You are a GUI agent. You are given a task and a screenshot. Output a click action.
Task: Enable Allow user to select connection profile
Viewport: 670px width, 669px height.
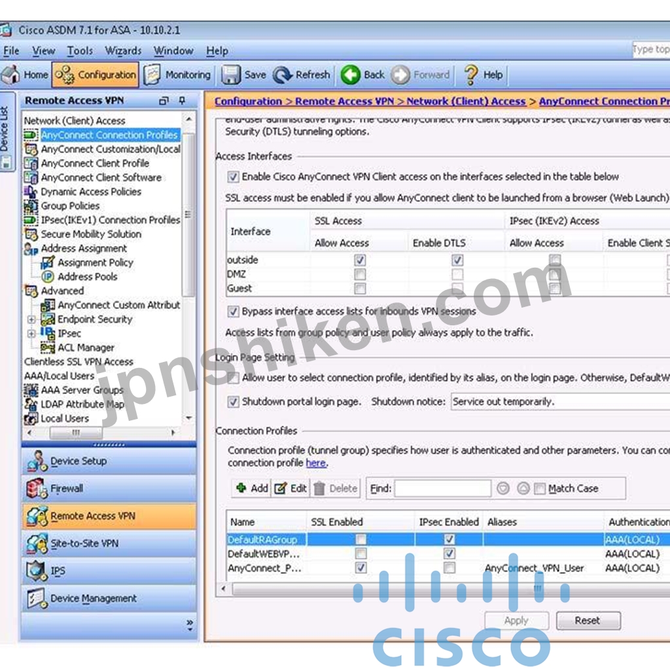pyautogui.click(x=233, y=378)
